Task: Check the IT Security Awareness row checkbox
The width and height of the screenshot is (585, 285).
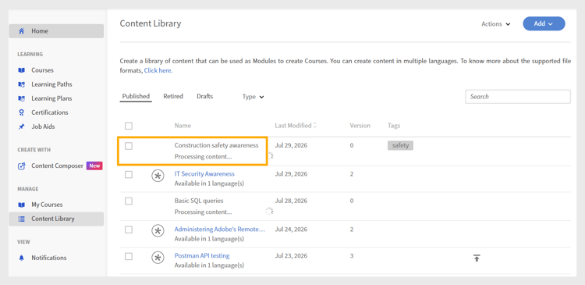Action: 129,174
